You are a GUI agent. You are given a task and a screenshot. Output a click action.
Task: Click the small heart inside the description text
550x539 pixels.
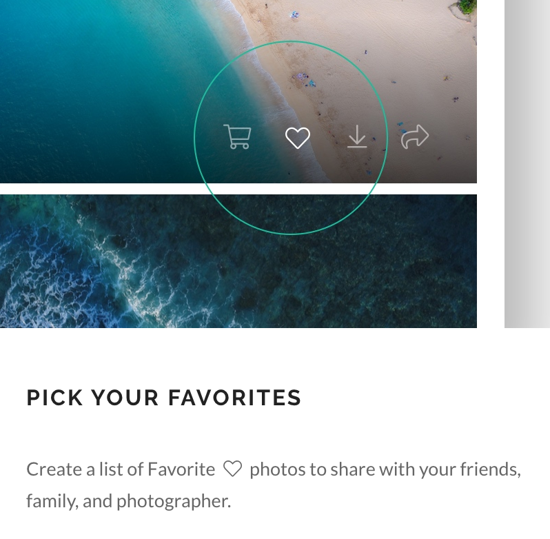232,469
